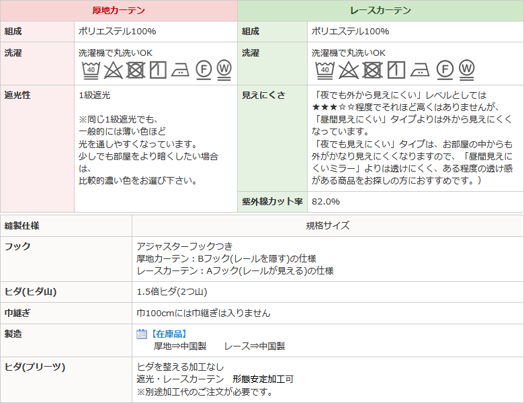Click the calendar icon next to 在庫品
Viewport: 524px width, 403px height.
[x=142, y=334]
